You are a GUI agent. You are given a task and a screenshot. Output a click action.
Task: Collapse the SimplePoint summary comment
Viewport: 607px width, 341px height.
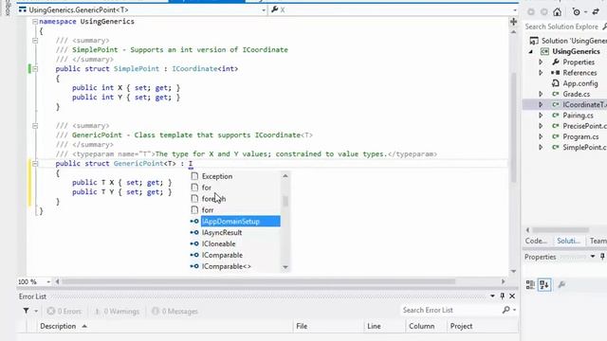[x=35, y=41]
